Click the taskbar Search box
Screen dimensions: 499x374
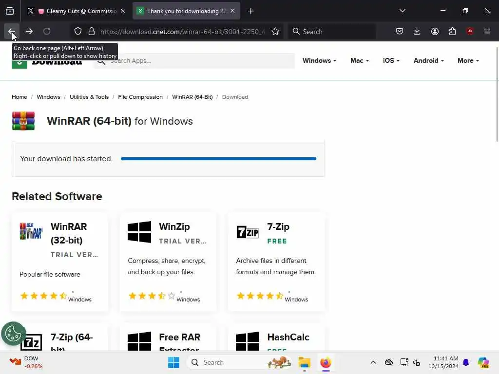click(239, 362)
